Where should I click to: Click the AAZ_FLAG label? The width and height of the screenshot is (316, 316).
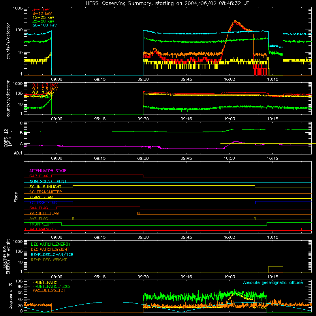pyautogui.click(x=39, y=218)
